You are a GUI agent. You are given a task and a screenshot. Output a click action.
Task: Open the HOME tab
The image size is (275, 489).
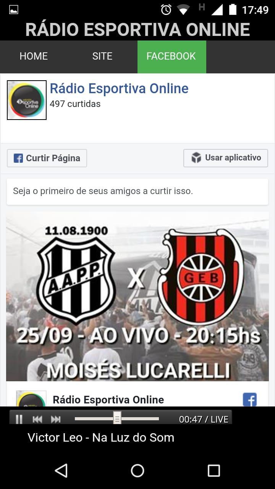coord(34,57)
